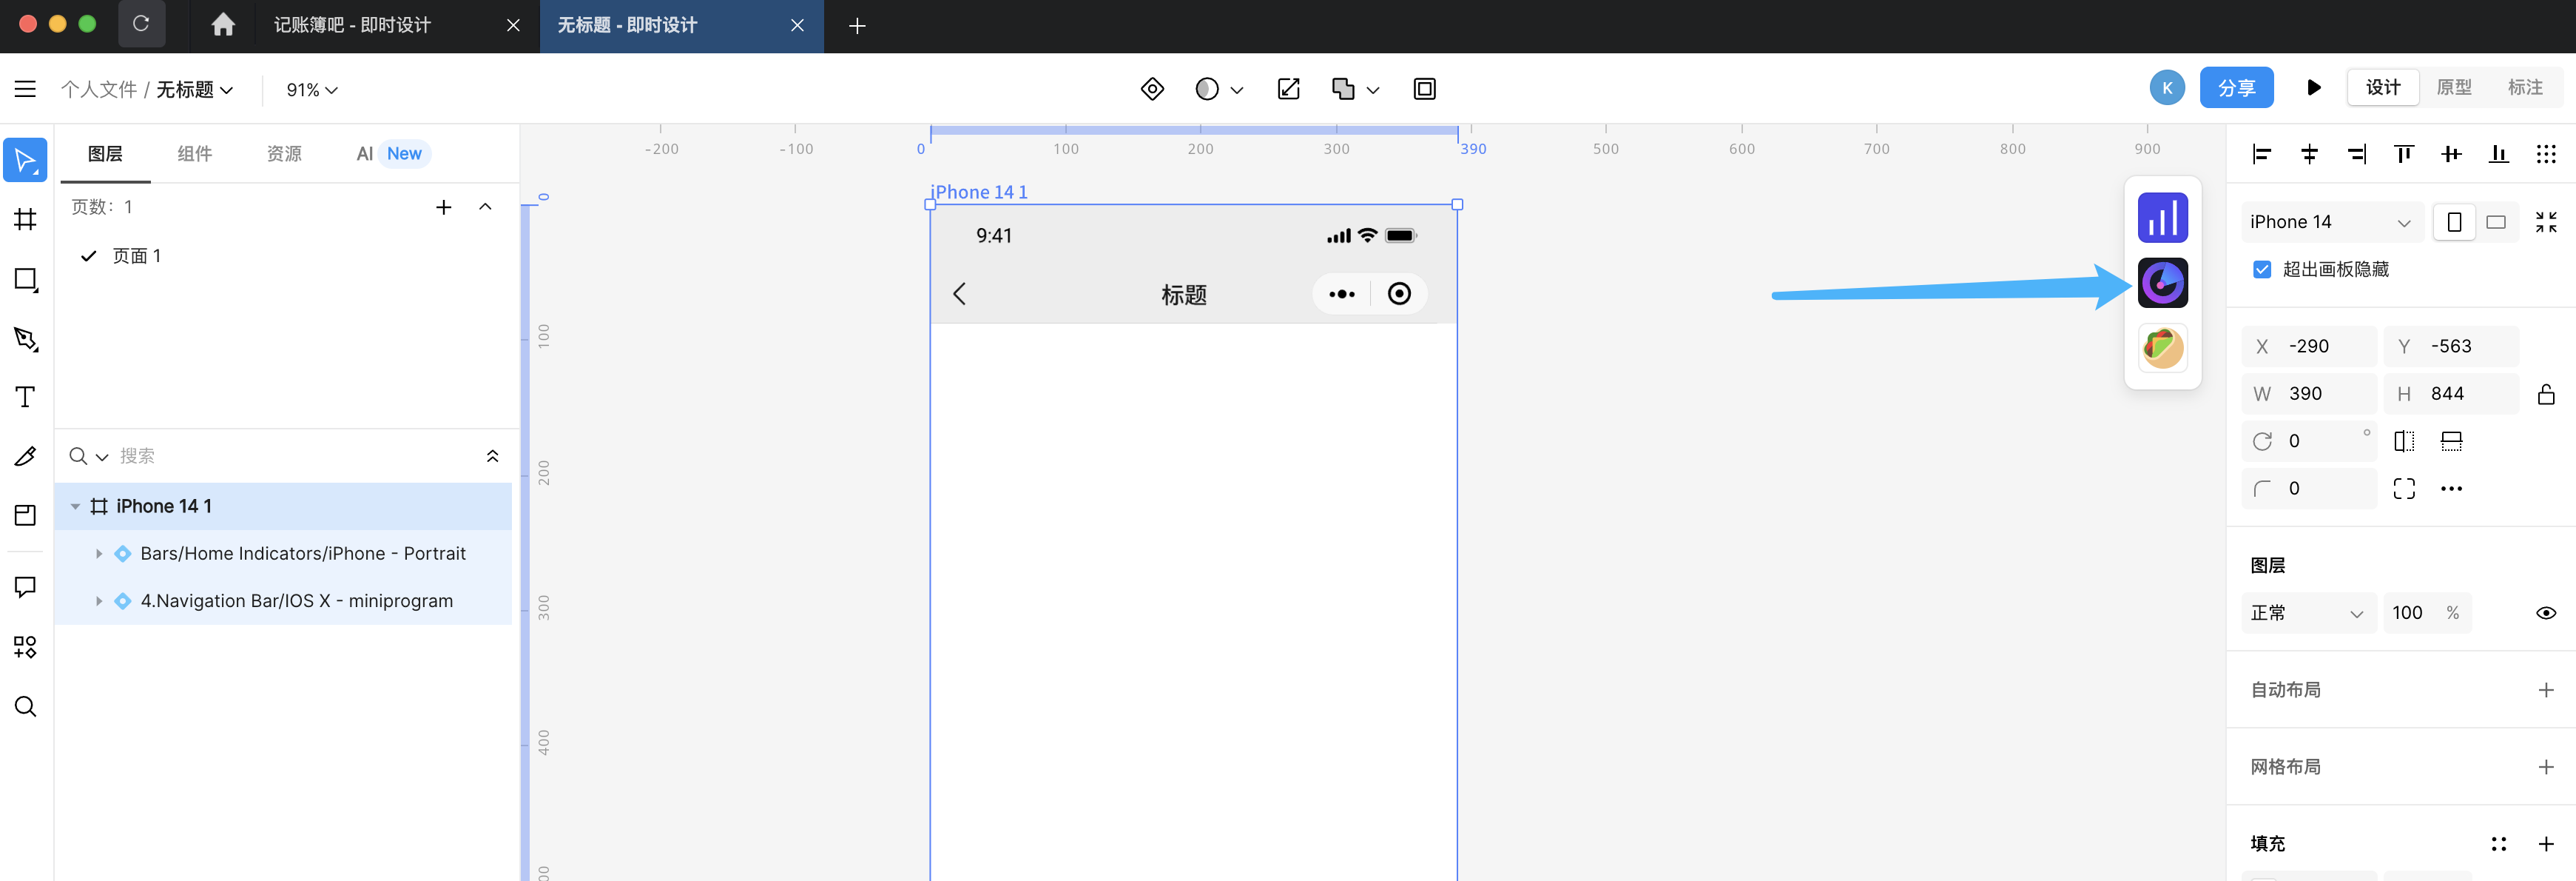Toggle the aspect ratio lock
Viewport: 2576px width, 881px height.
[x=2546, y=395]
